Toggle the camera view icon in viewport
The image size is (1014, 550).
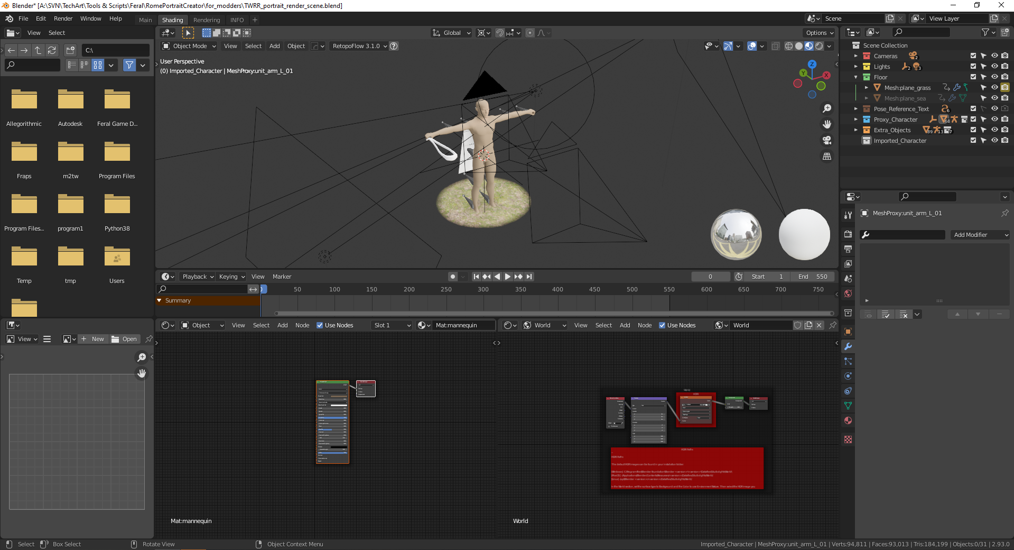point(827,140)
